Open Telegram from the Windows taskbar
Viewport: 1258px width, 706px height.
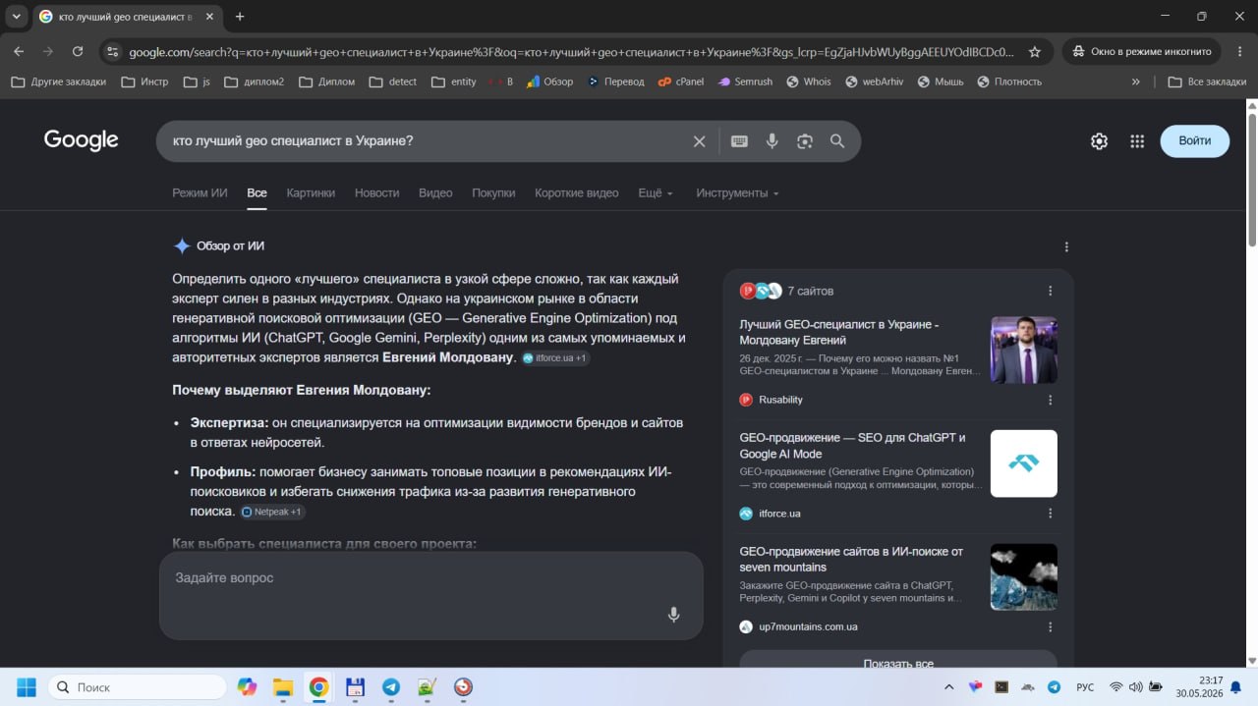(391, 687)
